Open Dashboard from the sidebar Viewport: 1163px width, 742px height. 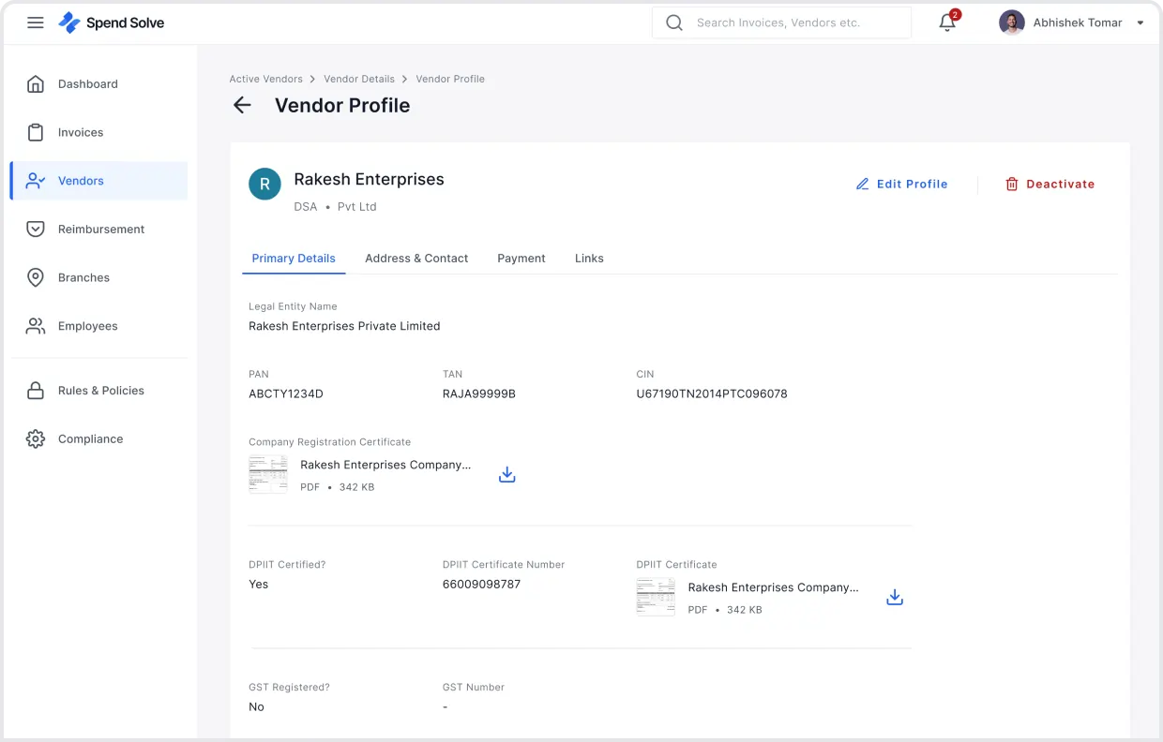point(87,84)
